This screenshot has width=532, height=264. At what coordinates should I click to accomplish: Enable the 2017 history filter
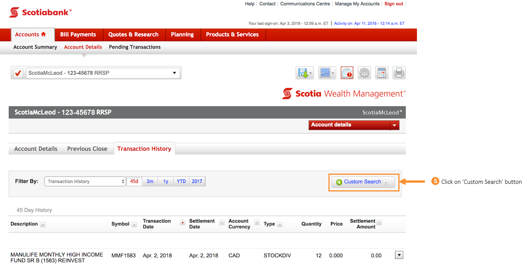pos(197,181)
